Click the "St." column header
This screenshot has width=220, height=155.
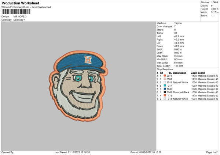click(x=170, y=73)
